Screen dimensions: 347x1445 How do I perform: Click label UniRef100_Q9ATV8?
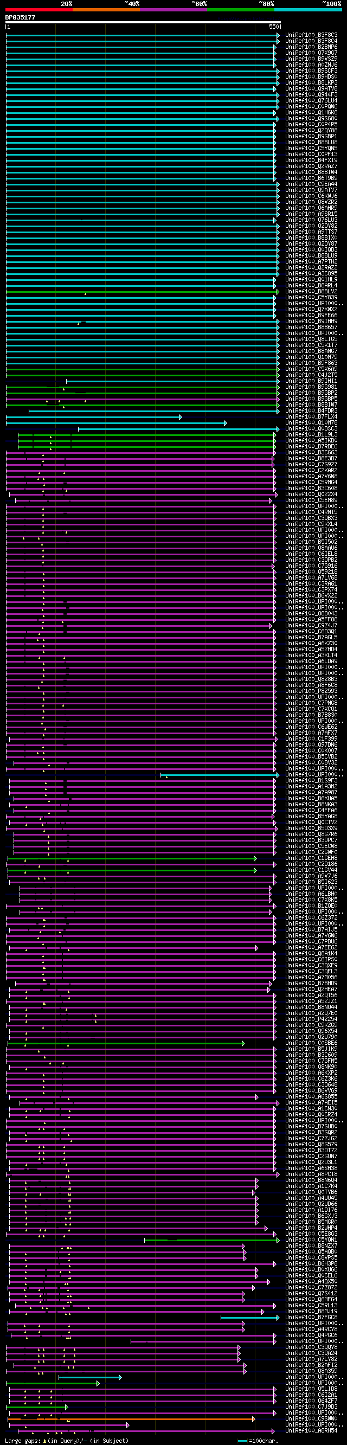(311, 88)
